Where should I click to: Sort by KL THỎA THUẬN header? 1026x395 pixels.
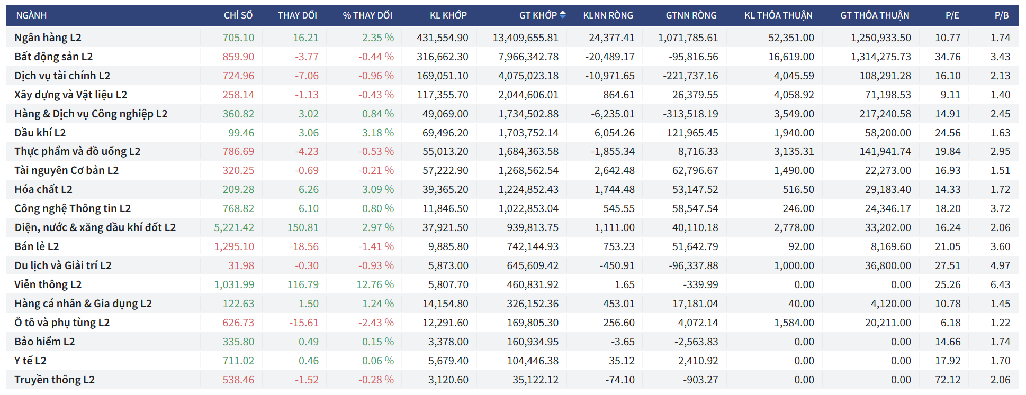click(778, 15)
